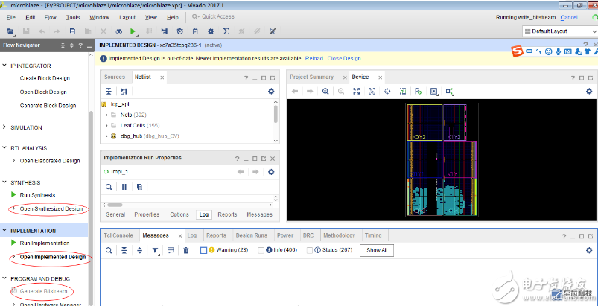Click Zoom Fit icon in Device toolbar
This screenshot has height=306, width=598.
(356, 91)
